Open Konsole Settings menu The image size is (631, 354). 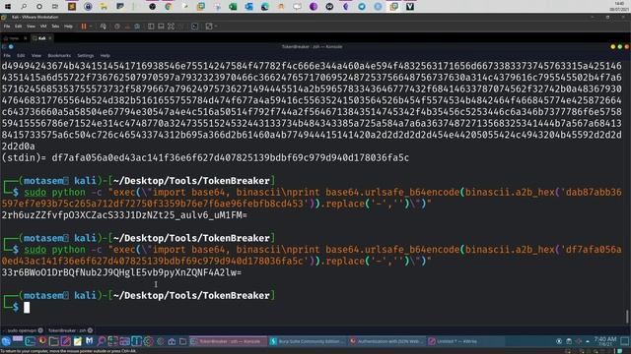pos(86,56)
